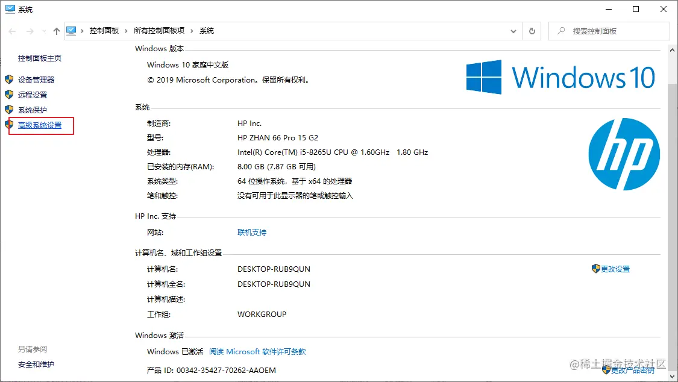This screenshot has width=678, height=382.
Task: Open address bar history dropdown
Action: click(x=513, y=31)
